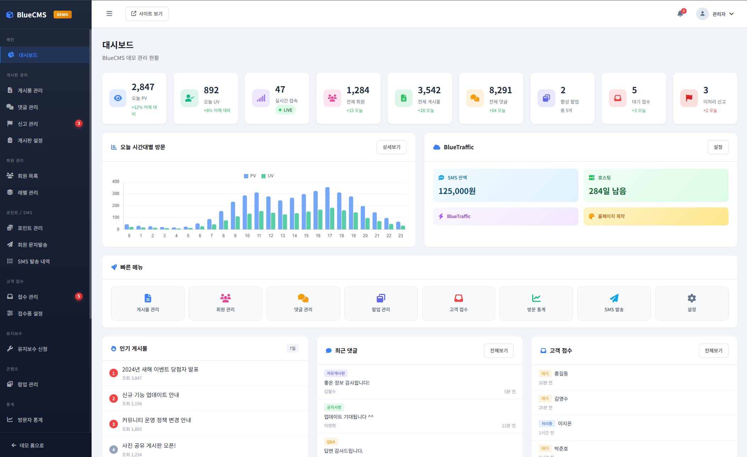Open 게시물 관리 quick menu tile
Viewport: 747px width, 457px height.
(x=148, y=303)
